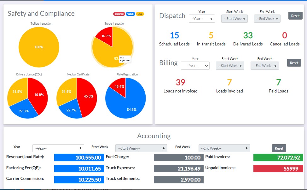Click the 15 Scheduled Loads count
Viewport: 307px width, 190px height.
pos(174,35)
